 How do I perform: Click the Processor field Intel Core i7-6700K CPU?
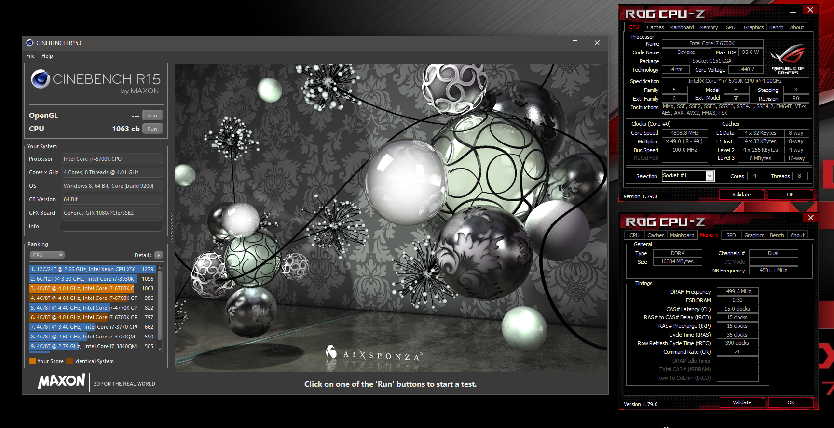point(112,159)
